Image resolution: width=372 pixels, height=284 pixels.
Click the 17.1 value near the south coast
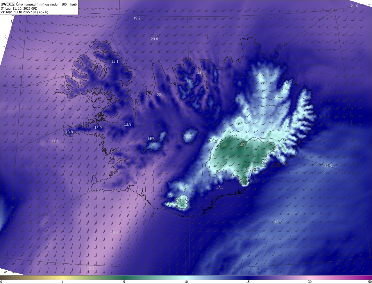tap(219, 188)
